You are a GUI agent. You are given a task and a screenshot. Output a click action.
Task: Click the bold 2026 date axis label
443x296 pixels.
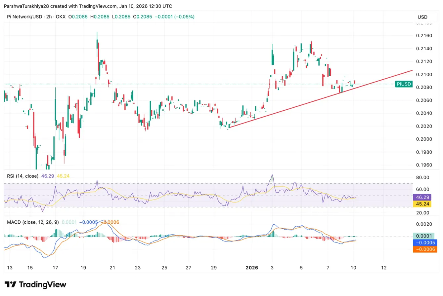252,268
